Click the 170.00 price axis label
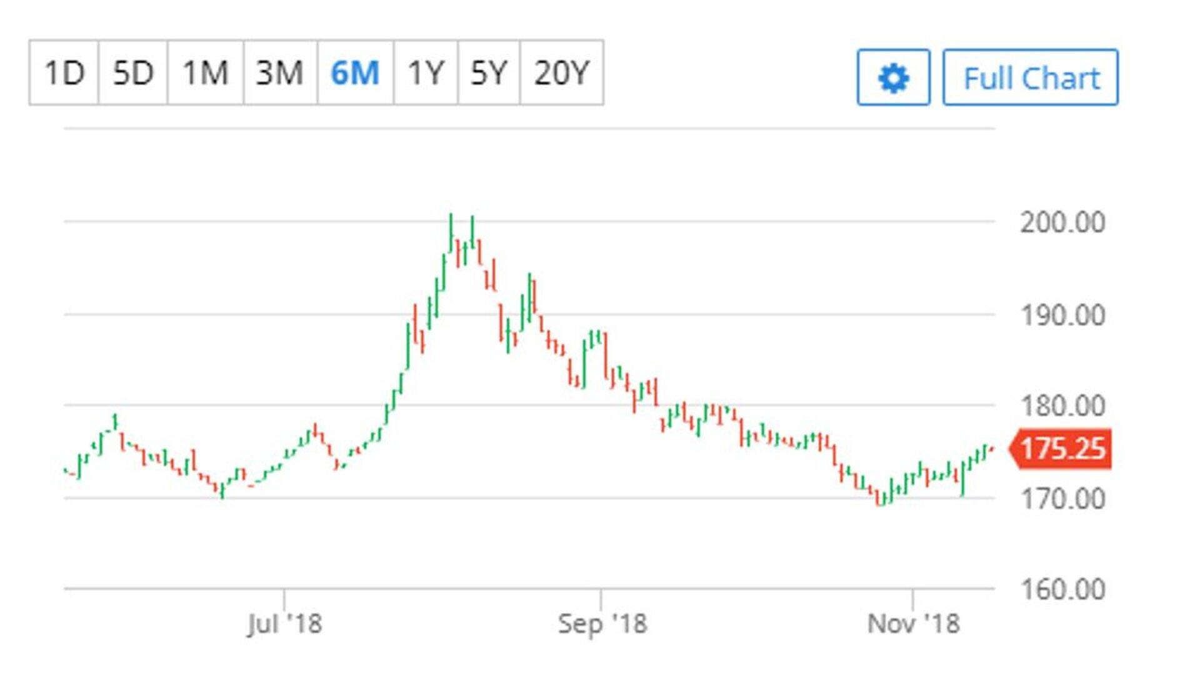The image size is (1200, 687). [x=1062, y=498]
